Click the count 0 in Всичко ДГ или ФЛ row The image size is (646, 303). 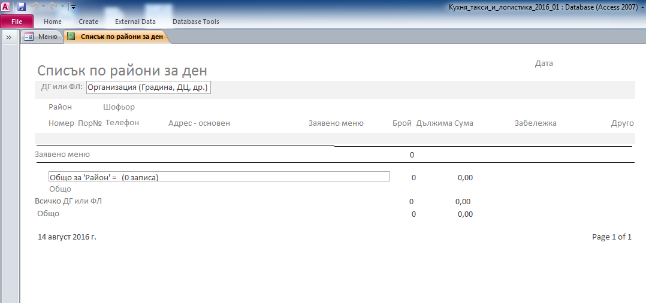click(411, 202)
